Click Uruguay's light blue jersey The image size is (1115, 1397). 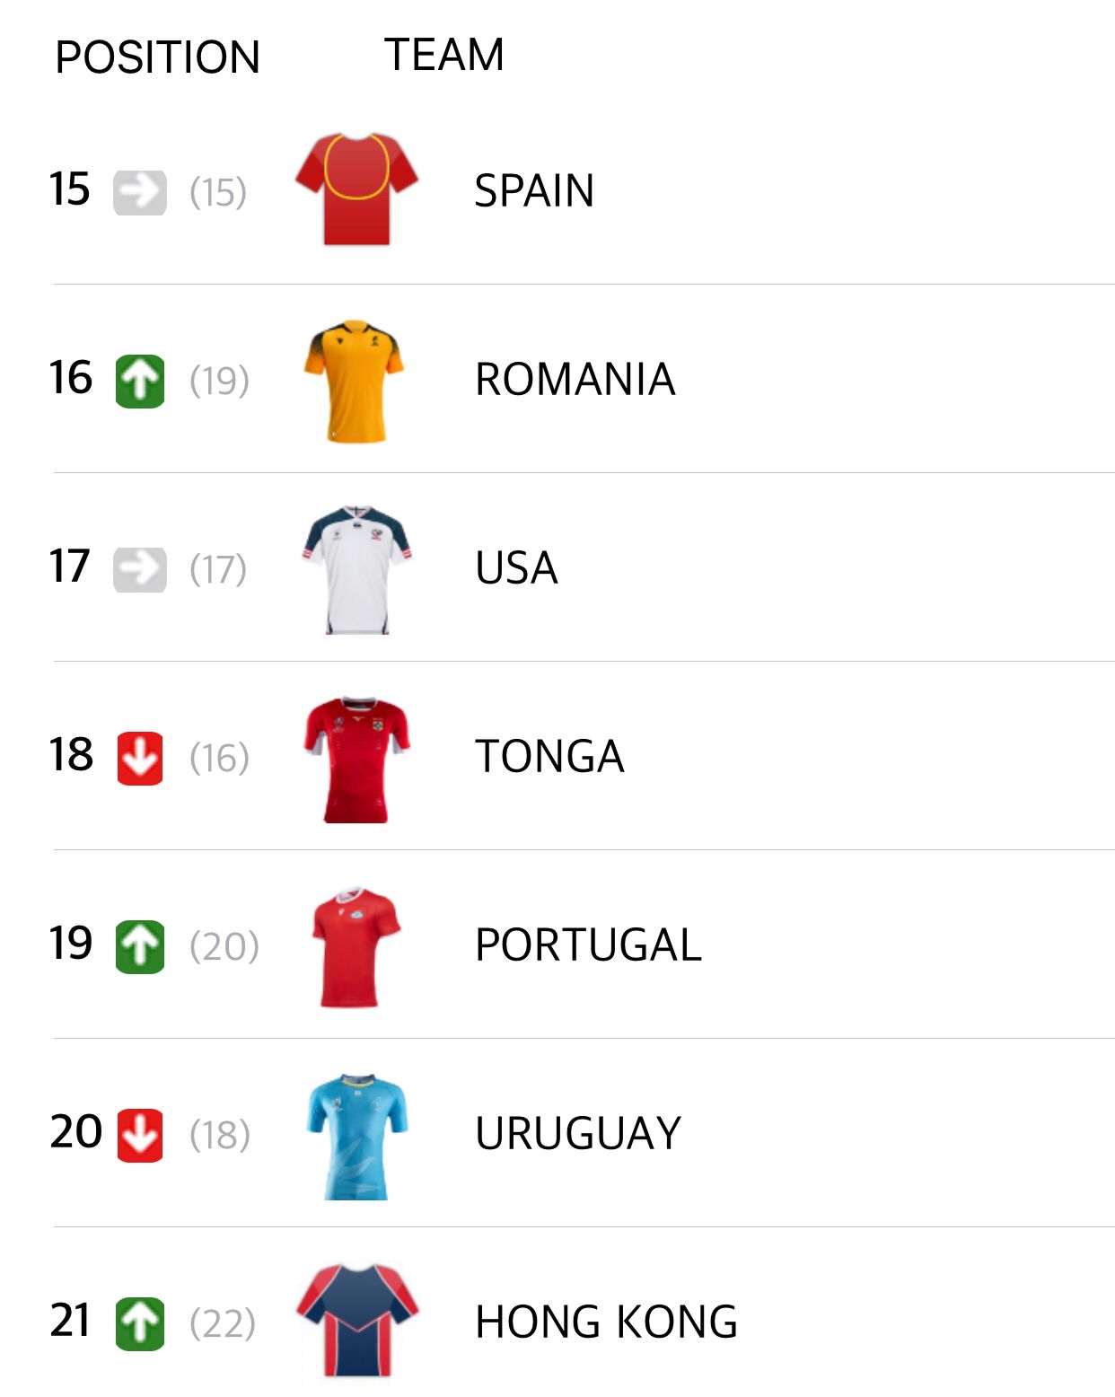356,1136
